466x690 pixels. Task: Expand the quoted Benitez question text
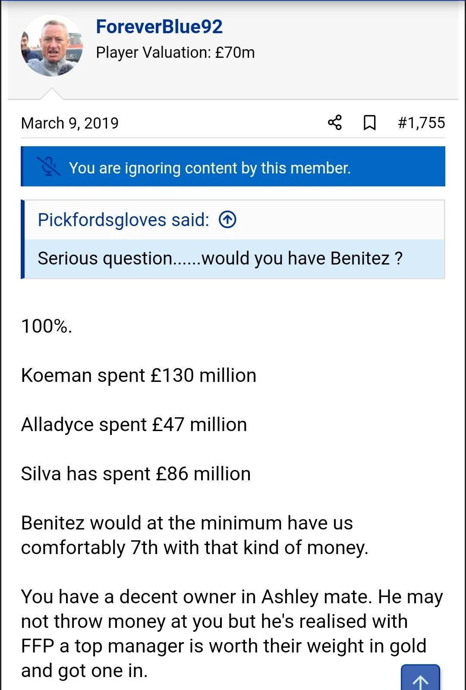[x=220, y=258]
